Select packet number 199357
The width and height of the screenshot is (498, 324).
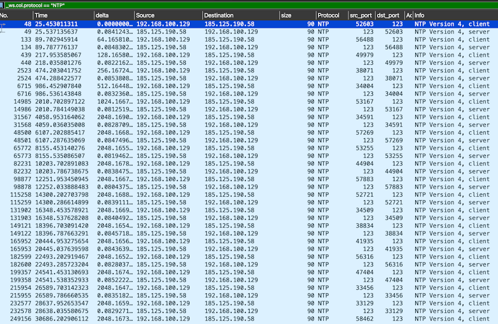click(x=249, y=273)
